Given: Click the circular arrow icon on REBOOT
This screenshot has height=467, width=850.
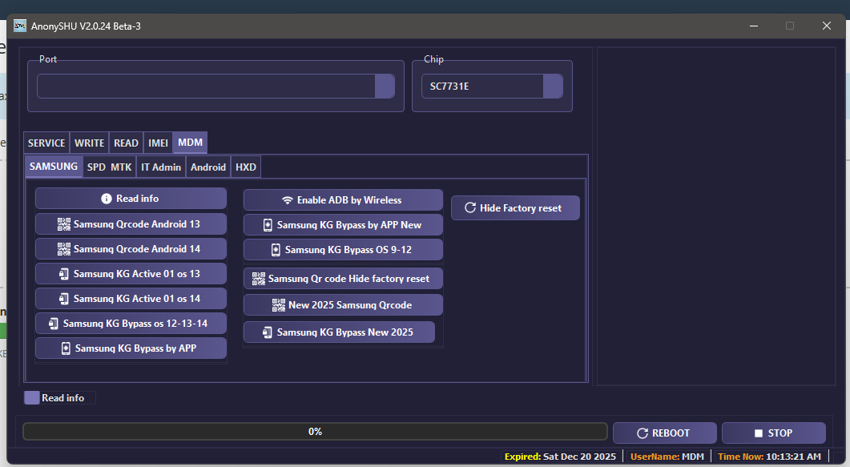Looking at the screenshot, I should [643, 433].
